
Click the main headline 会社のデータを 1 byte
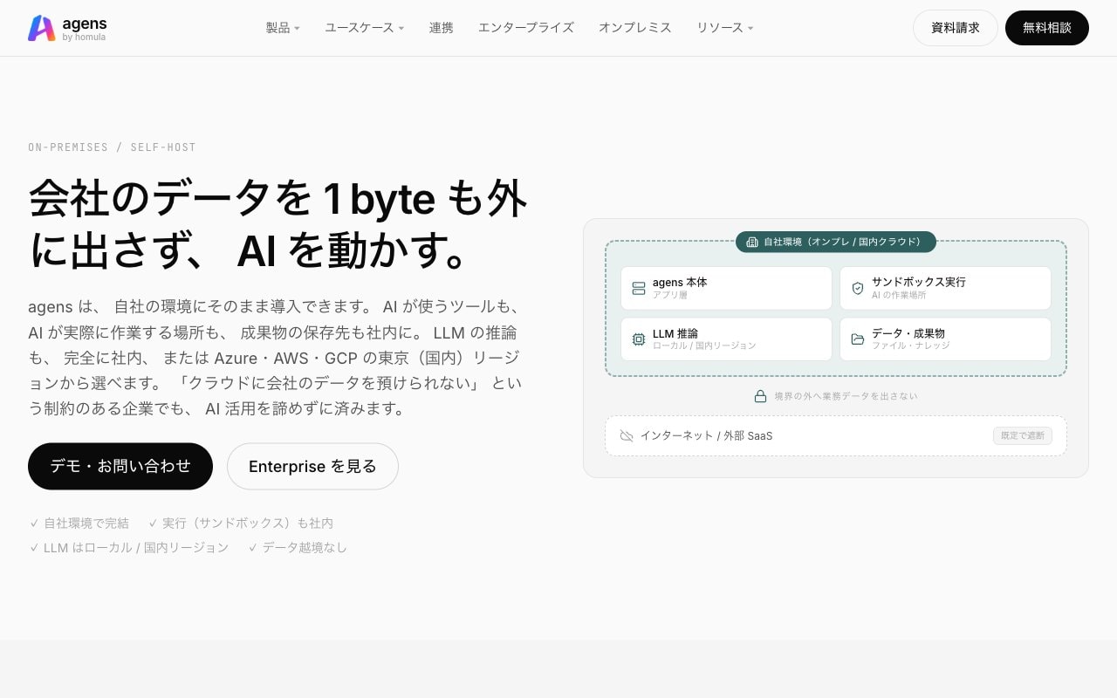278,224
